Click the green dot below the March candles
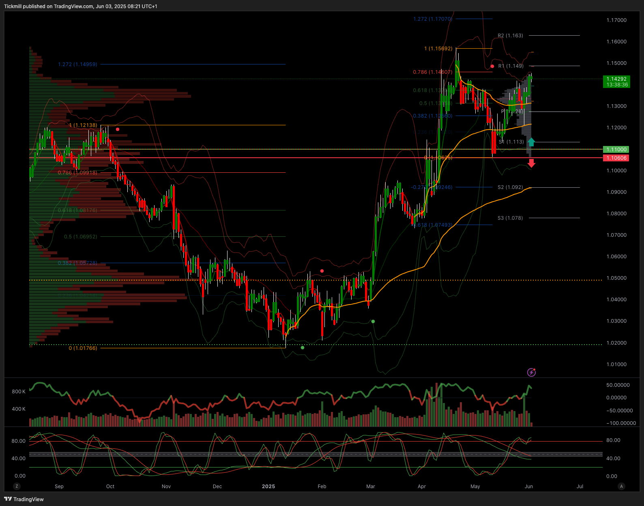 [x=373, y=322]
